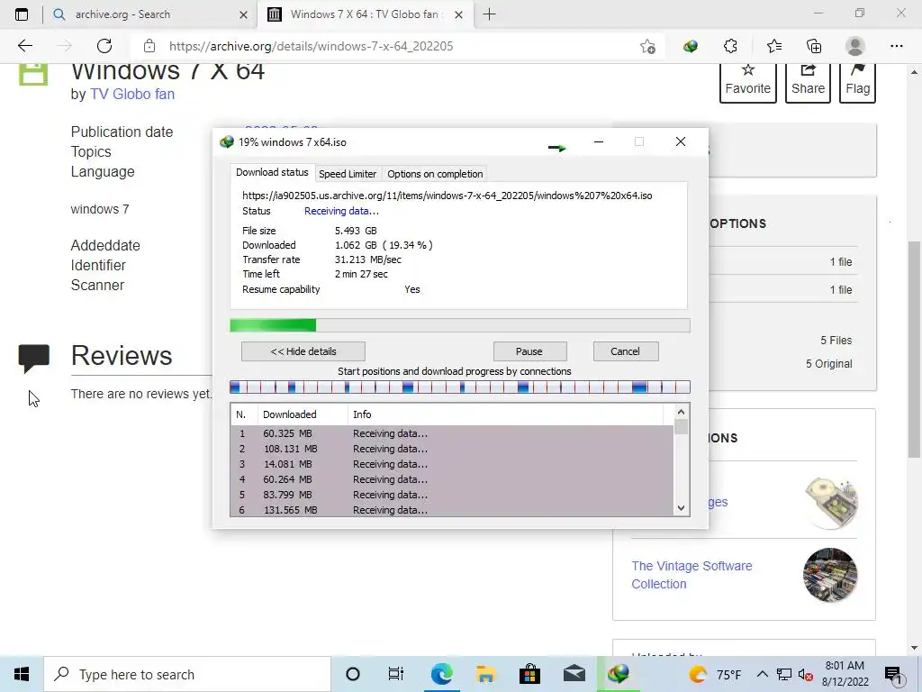The width and height of the screenshot is (922, 692).
Task: Open Edge profile avatar
Action: click(x=855, y=46)
